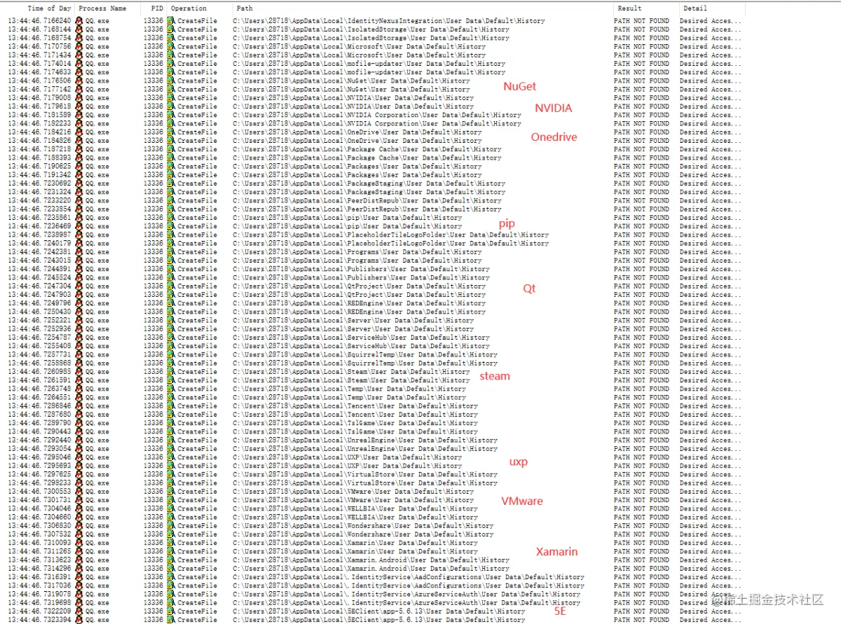Viewport: 841px width, 624px height.
Task: Select the NVIDIA Corporation path in row 13:44:46.7182233
Action: (377, 124)
